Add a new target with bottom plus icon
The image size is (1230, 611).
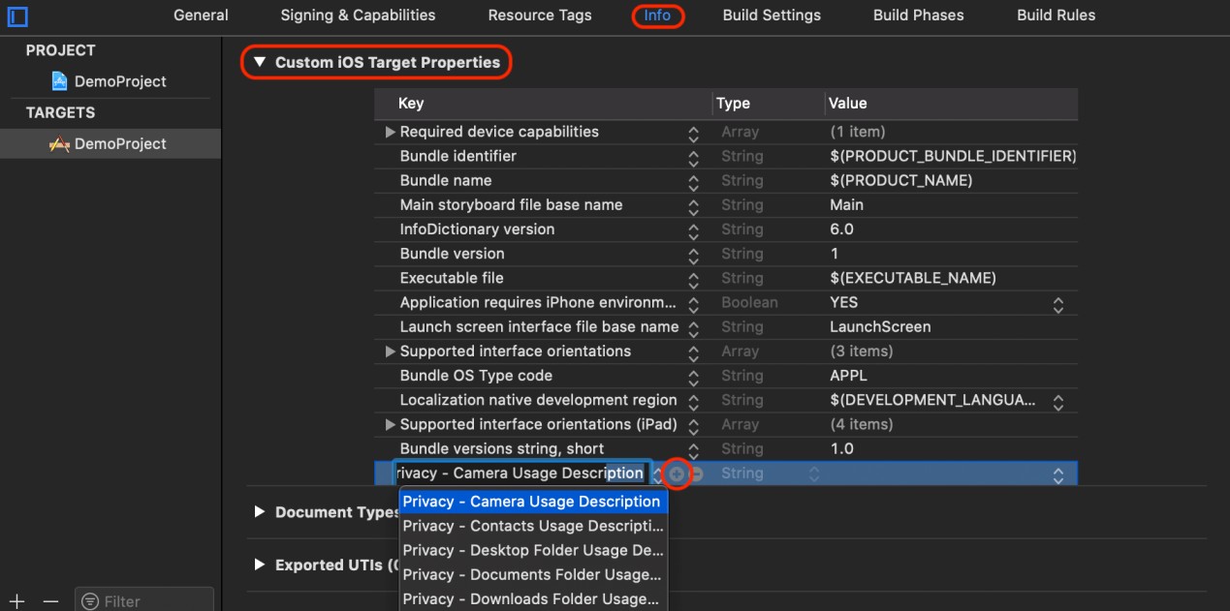click(x=16, y=601)
